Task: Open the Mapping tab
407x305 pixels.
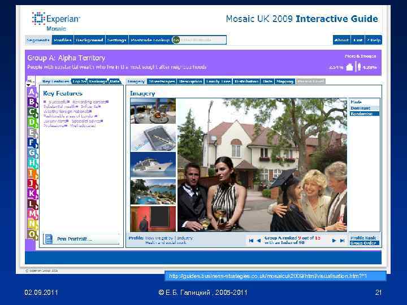Action: [x=285, y=81]
